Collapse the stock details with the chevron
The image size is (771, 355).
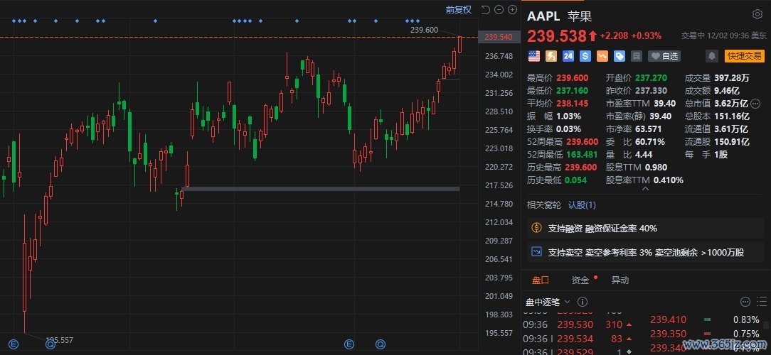646,189
